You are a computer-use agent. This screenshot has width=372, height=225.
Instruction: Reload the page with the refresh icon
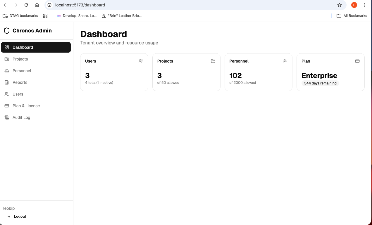26,5
